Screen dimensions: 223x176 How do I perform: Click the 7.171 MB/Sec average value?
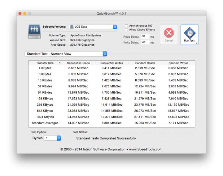[x=178, y=123]
